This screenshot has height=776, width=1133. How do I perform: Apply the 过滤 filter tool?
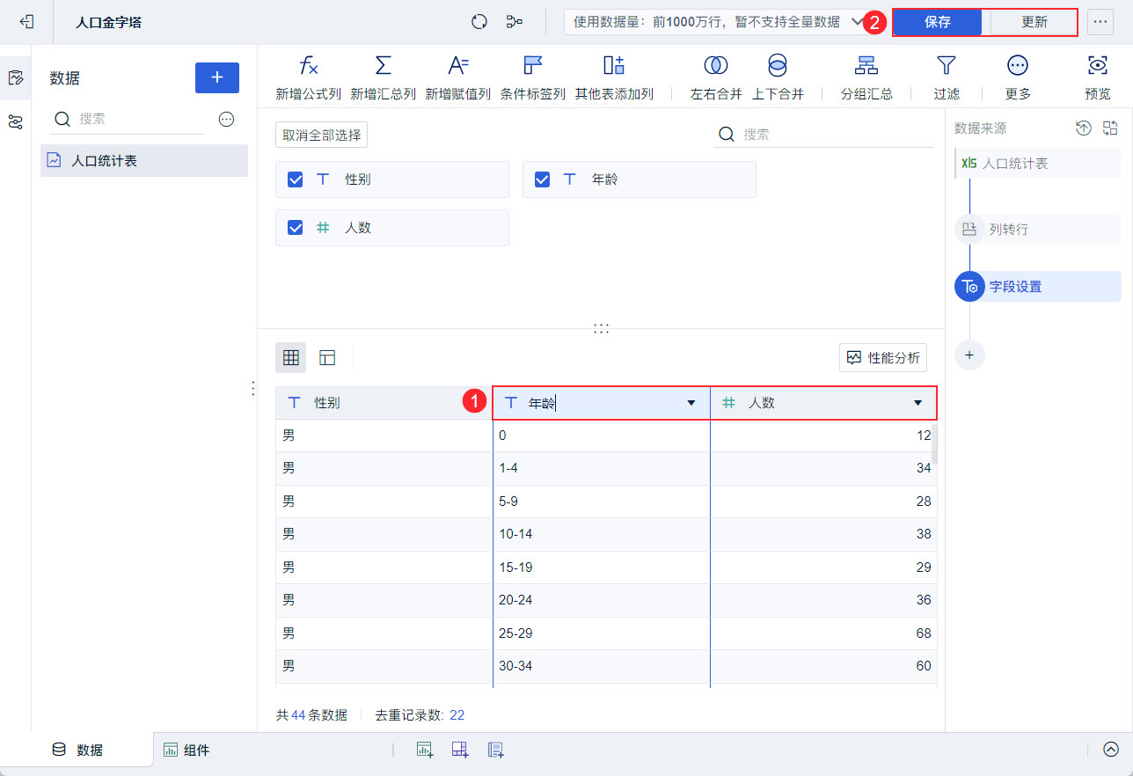coord(947,77)
